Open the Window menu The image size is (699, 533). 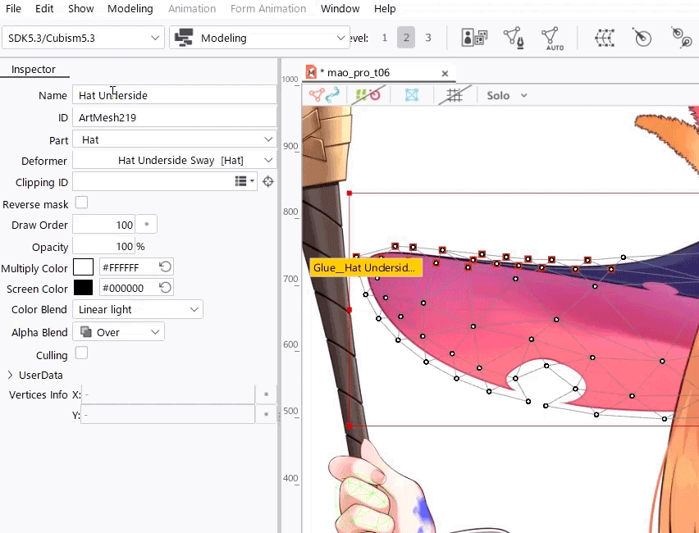[x=340, y=8]
